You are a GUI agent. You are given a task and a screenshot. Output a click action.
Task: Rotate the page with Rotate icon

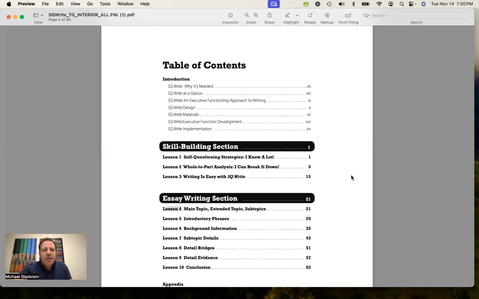pos(310,15)
